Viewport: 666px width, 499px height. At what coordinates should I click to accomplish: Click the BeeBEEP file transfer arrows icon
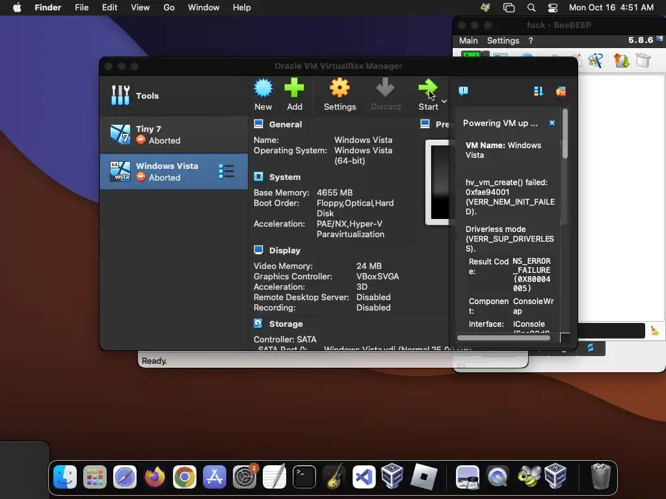tap(621, 60)
